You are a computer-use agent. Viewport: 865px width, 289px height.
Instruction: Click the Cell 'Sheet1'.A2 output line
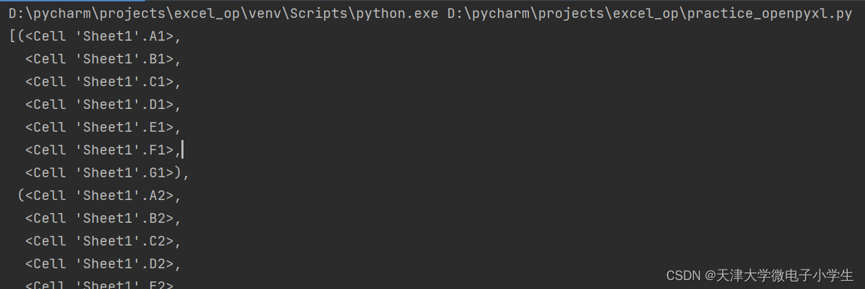pos(99,196)
